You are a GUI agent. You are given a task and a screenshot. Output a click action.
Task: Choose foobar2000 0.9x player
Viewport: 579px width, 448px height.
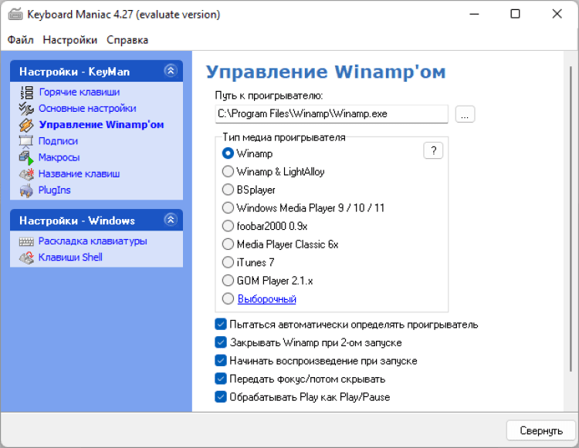click(x=228, y=226)
